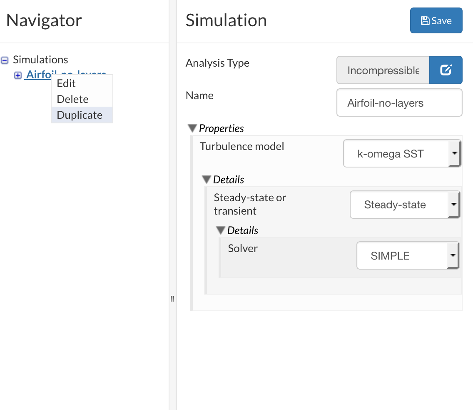Collapse Details under Steady-state or transient
This screenshot has width=473, height=410.
click(221, 230)
